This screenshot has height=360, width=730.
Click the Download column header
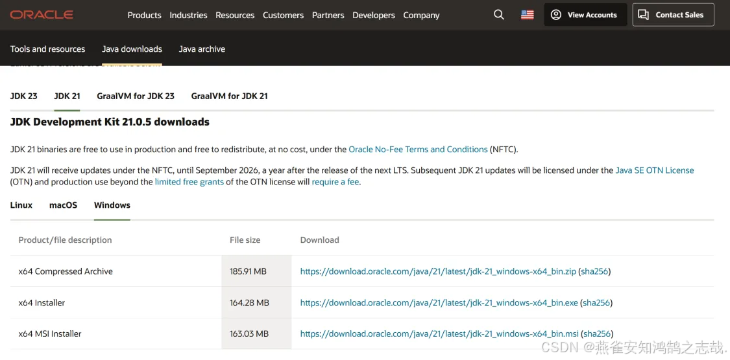[319, 240]
